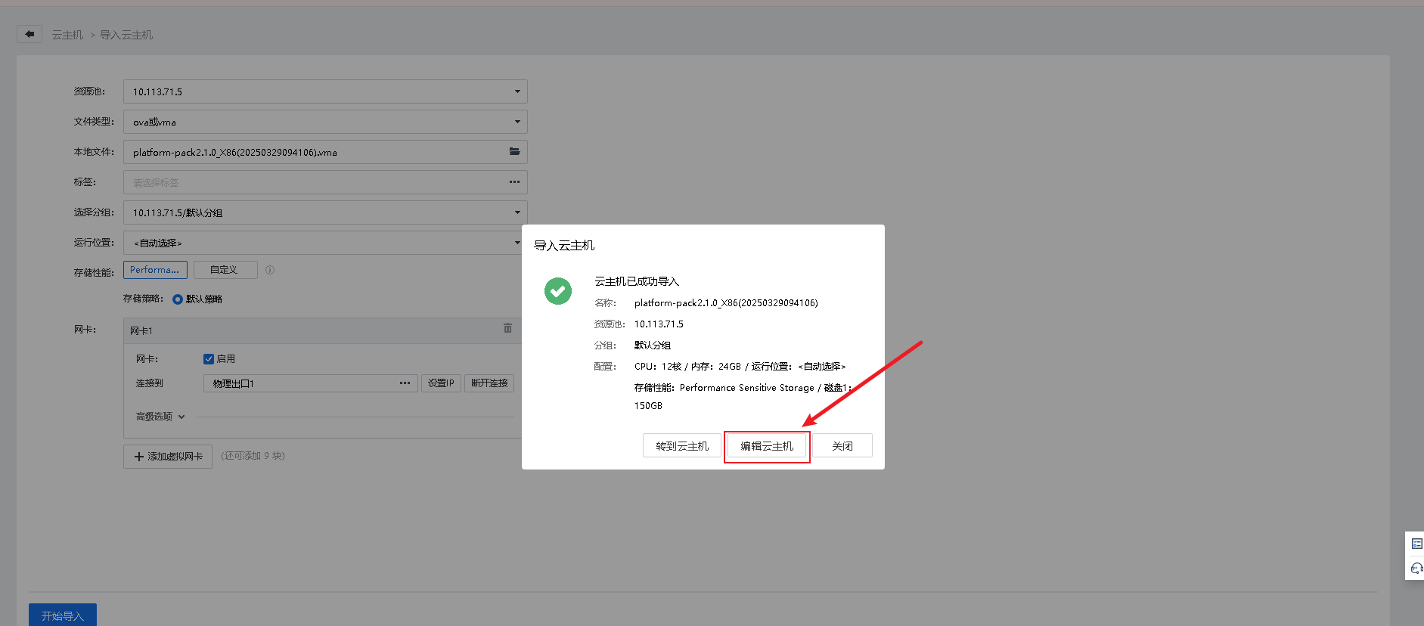Open the file type dropdown
1424x626 pixels.
tap(325, 122)
